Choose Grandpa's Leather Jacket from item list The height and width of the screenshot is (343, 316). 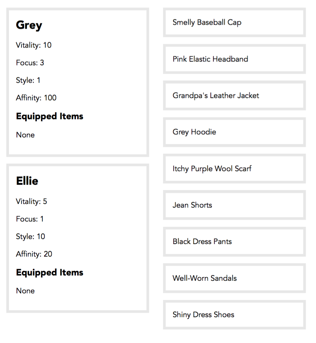pyautogui.click(x=234, y=95)
